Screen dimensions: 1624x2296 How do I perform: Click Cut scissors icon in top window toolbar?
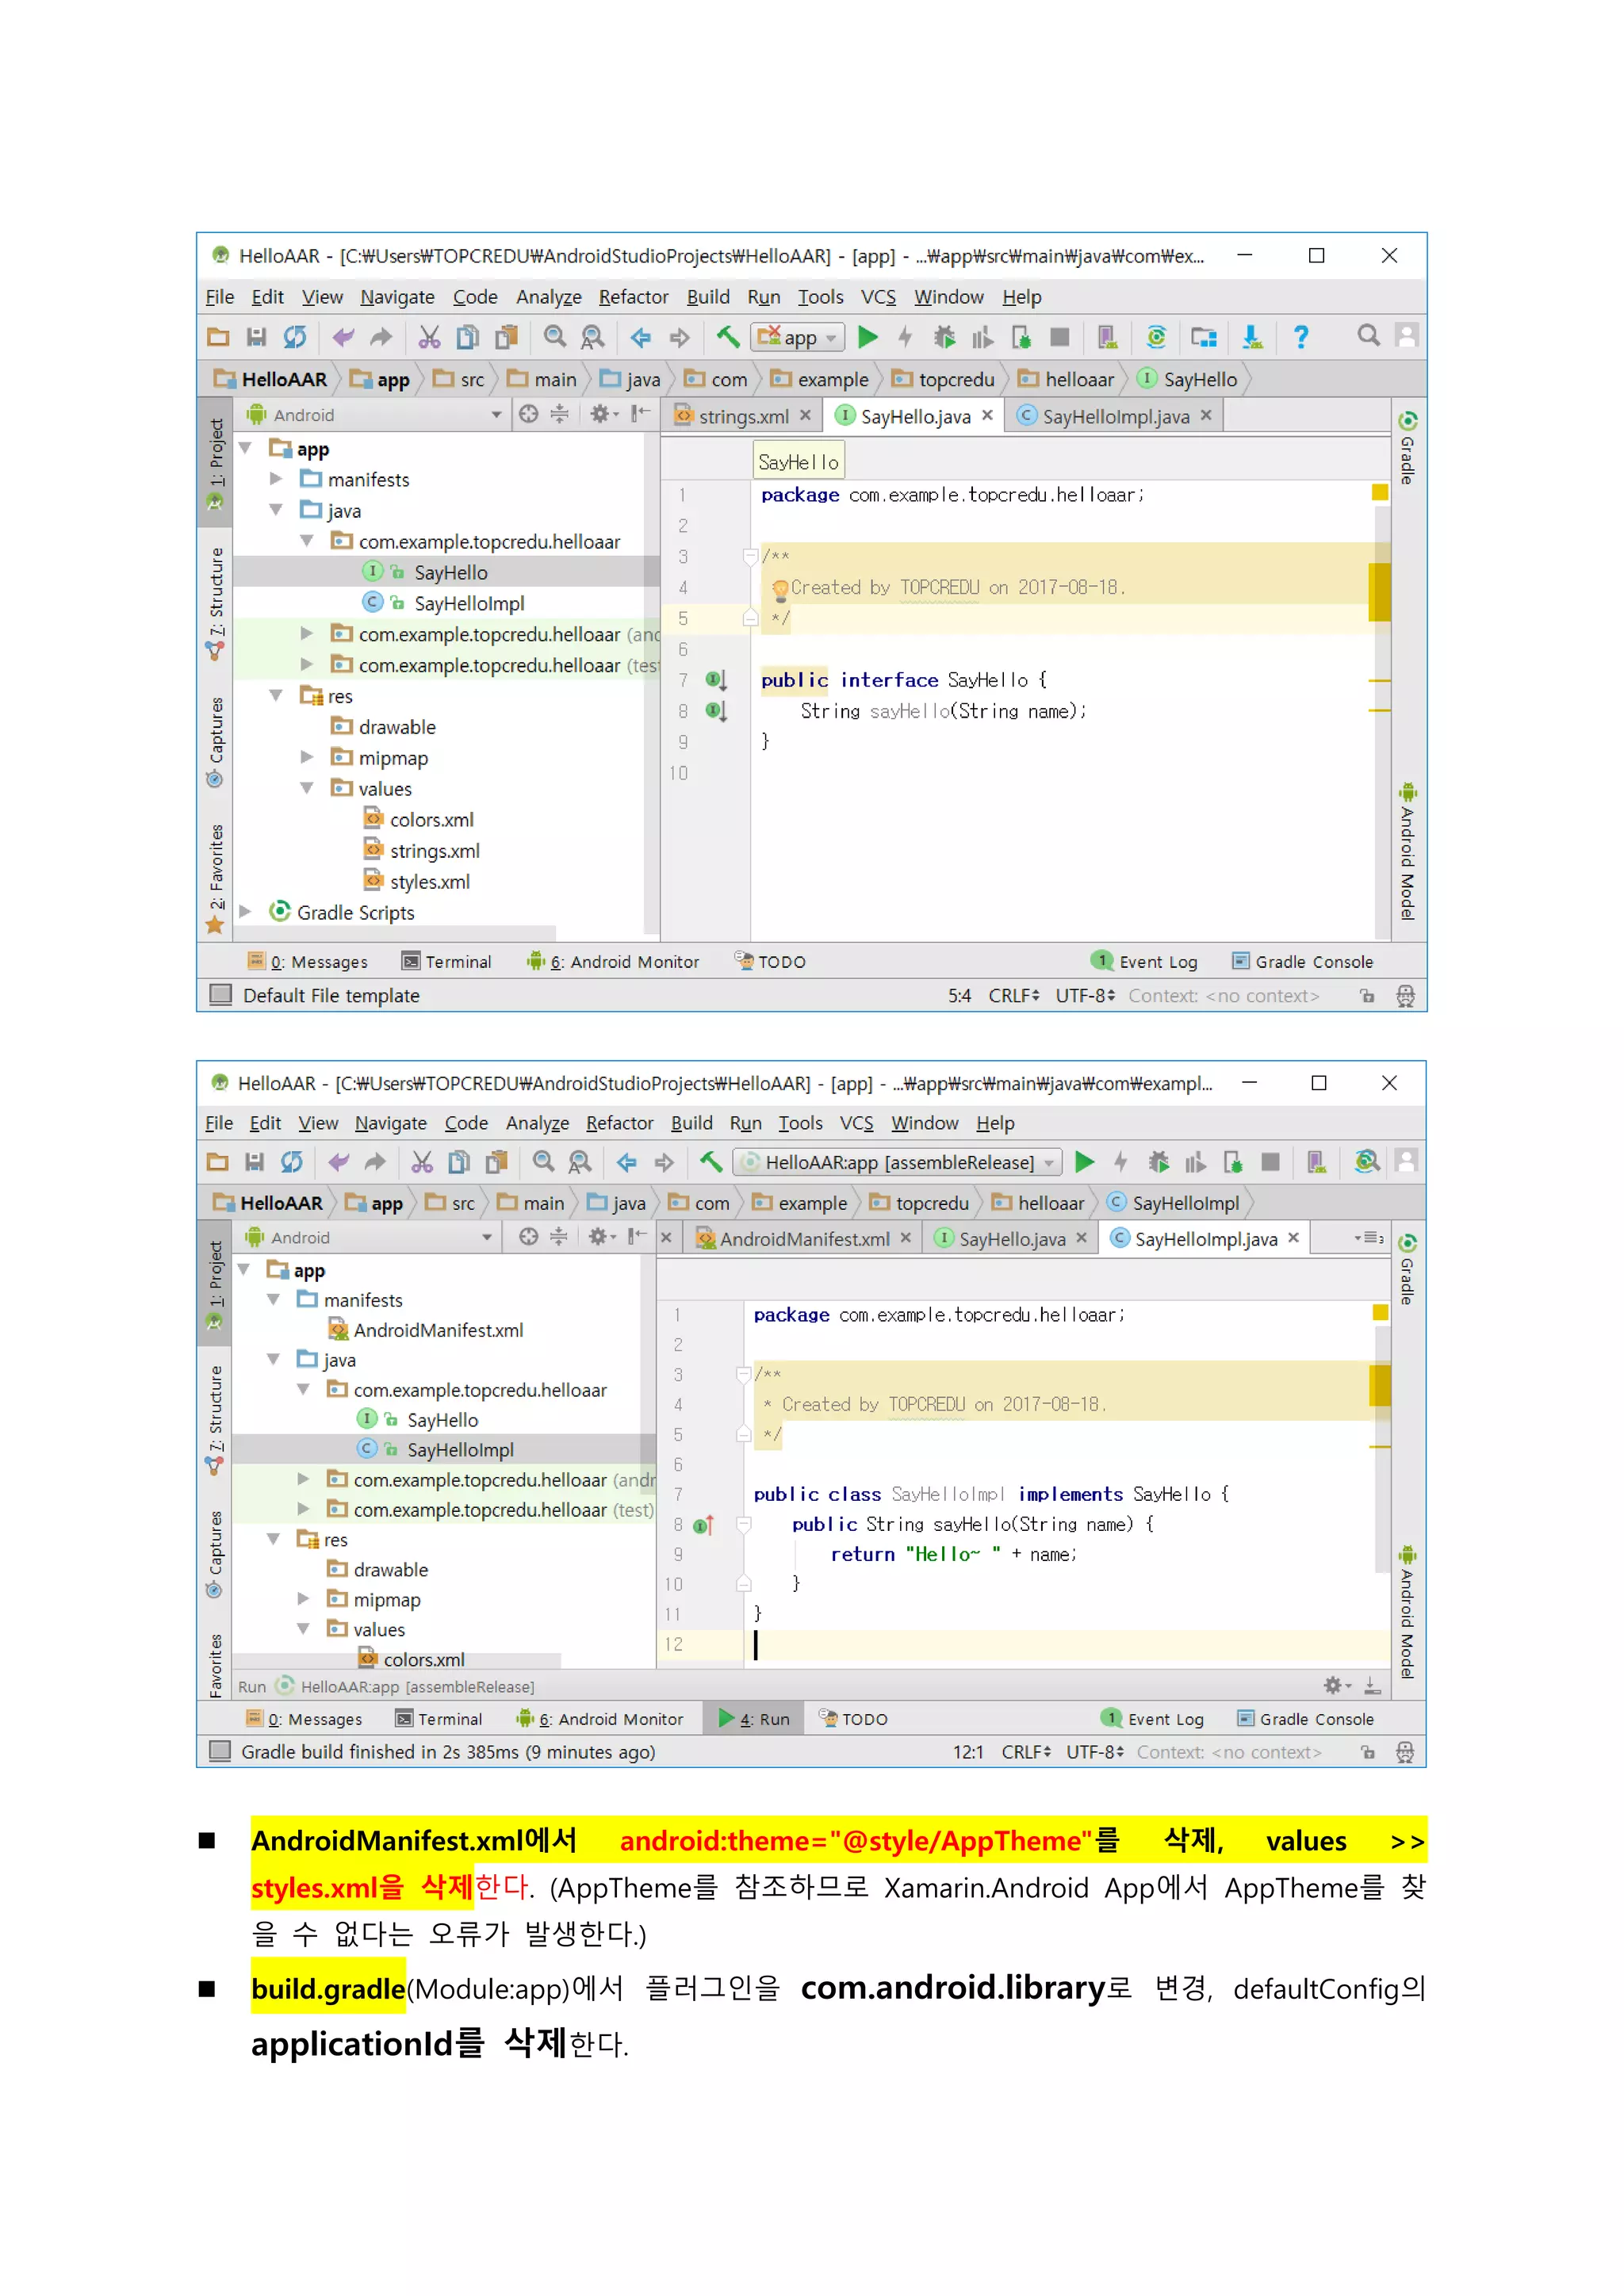pos(429,338)
